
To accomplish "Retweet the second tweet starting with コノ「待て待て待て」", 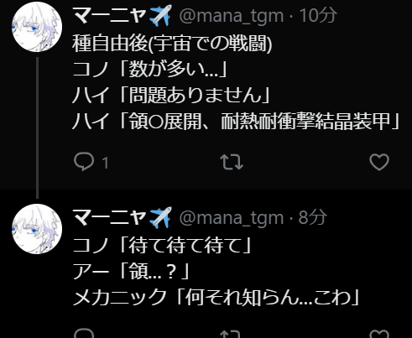I will coord(232,334).
